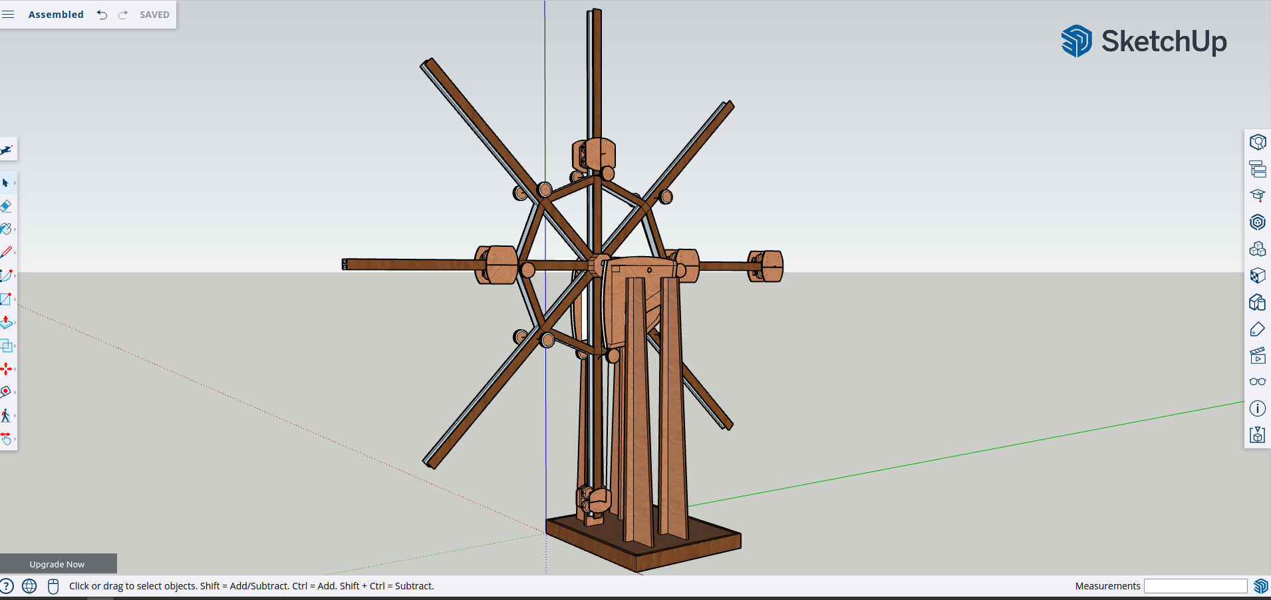Open the Scenes panel
The image size is (1271, 600).
[x=1257, y=355]
